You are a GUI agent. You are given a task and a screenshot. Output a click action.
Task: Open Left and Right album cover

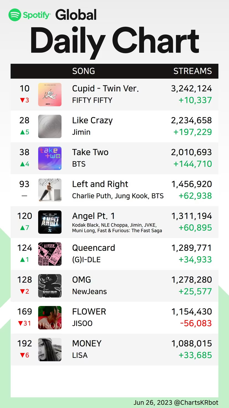point(50,190)
